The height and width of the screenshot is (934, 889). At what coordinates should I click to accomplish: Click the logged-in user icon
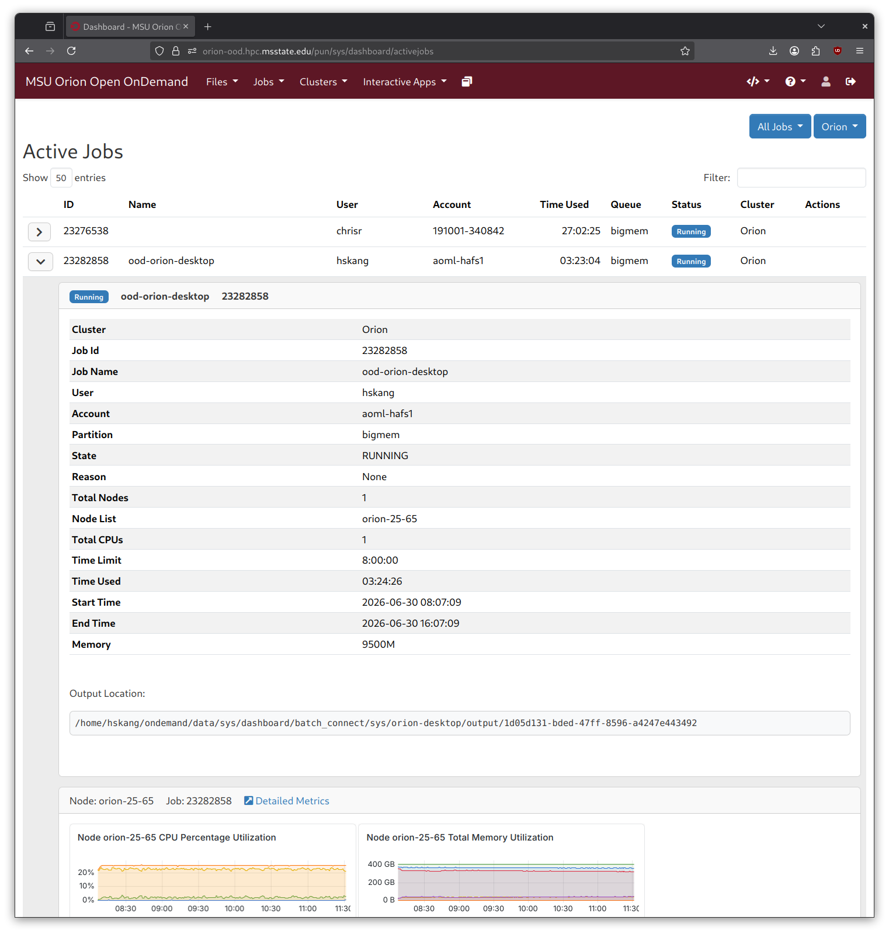click(826, 82)
